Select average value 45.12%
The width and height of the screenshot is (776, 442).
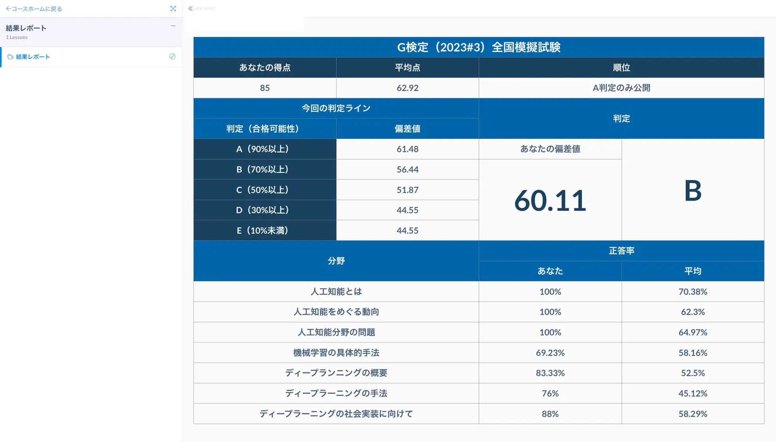click(x=693, y=393)
